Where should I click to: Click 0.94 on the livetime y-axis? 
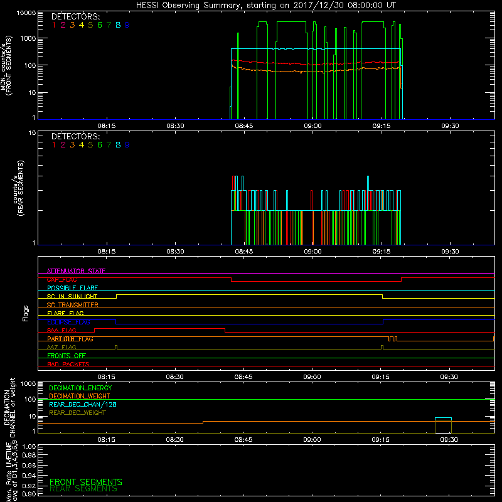point(29,475)
